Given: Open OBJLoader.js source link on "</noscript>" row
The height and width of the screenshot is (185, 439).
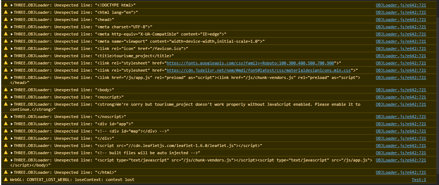Looking at the screenshot, I should pyautogui.click(x=401, y=117).
